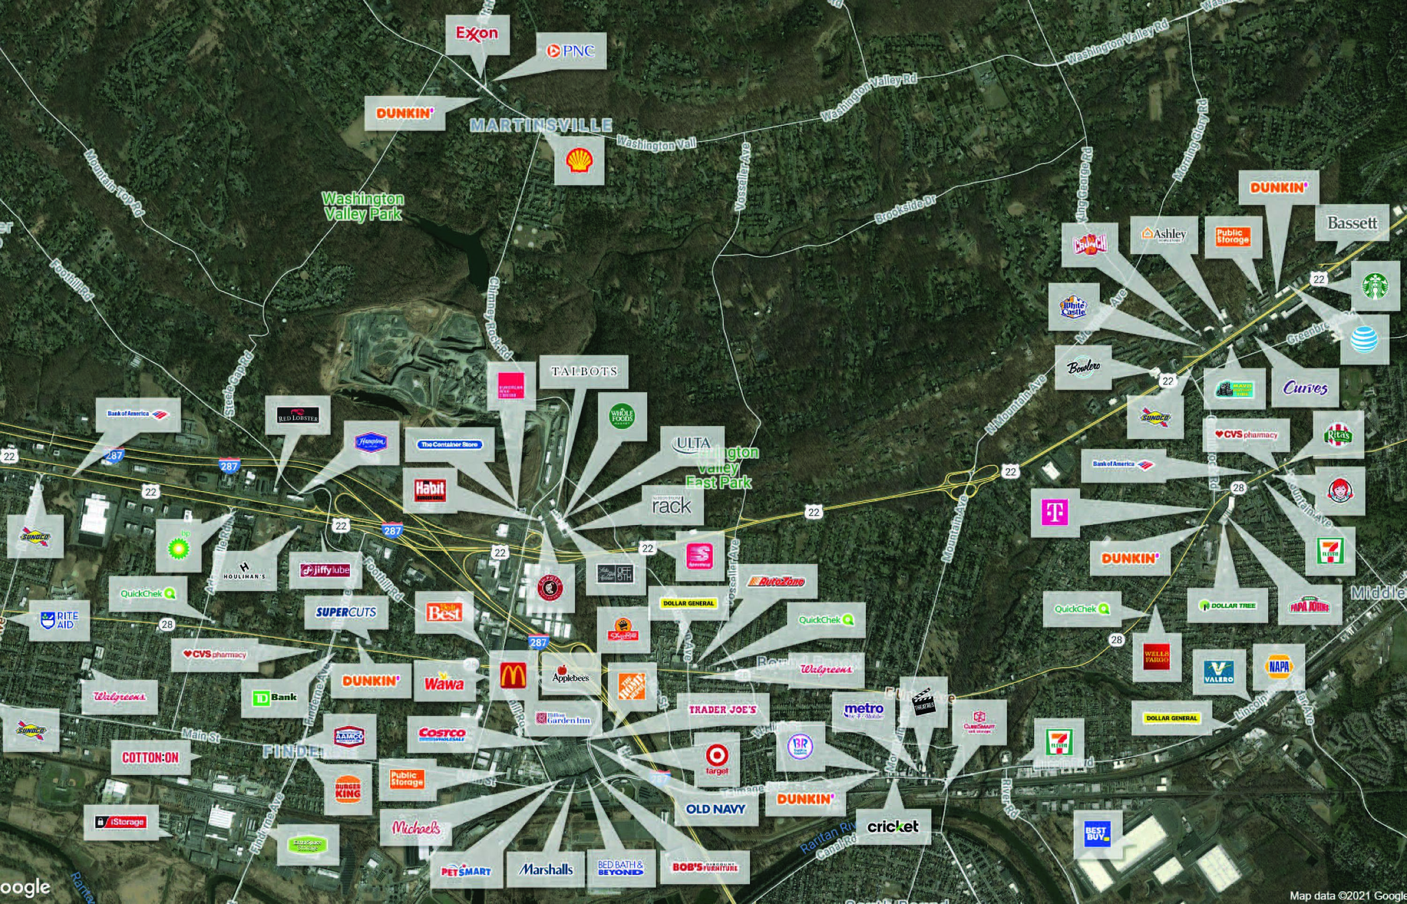This screenshot has height=904, width=1407.
Task: Select the Home Depot logo
Action: (631, 686)
